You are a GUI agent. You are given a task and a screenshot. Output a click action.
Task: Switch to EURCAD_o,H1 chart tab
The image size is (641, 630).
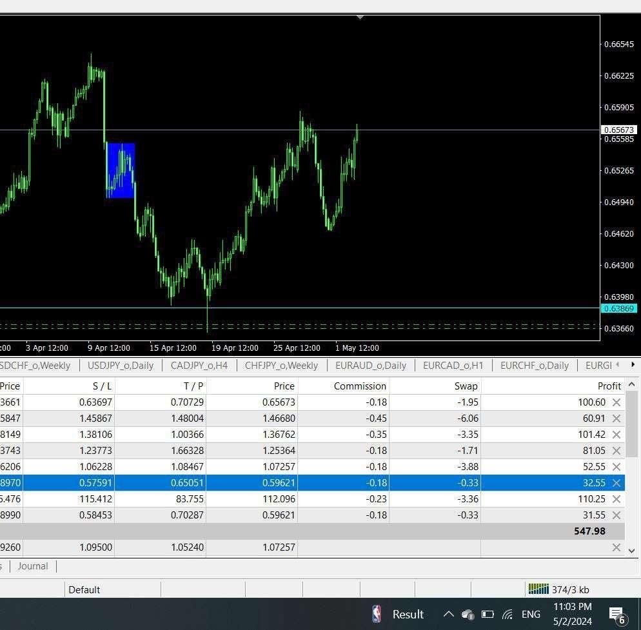click(453, 366)
